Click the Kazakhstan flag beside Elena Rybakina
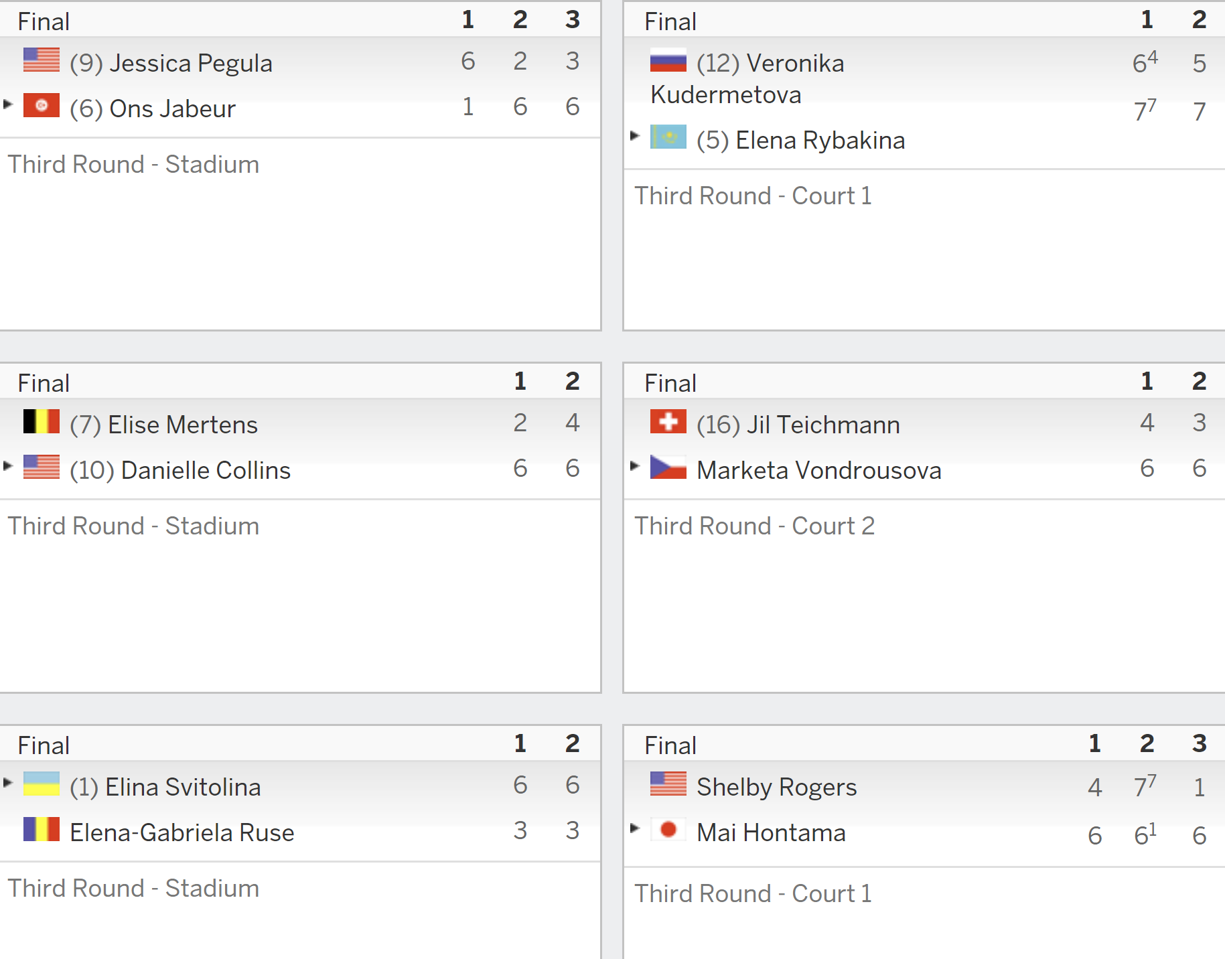 pyautogui.click(x=668, y=137)
